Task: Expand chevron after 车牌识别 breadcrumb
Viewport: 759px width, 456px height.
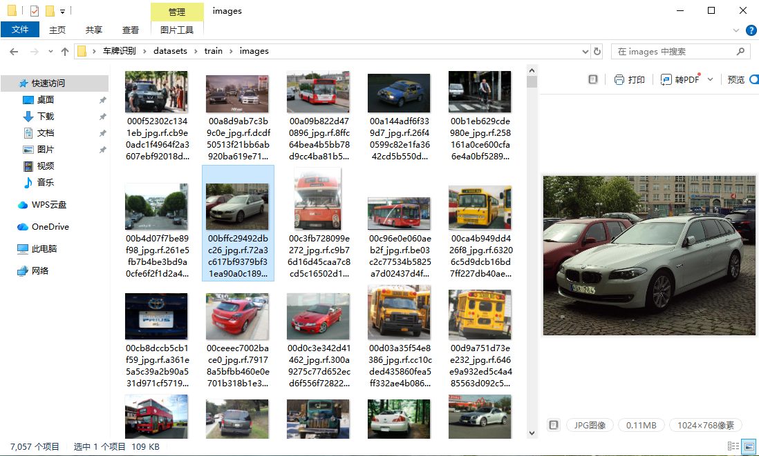Action: [x=144, y=51]
